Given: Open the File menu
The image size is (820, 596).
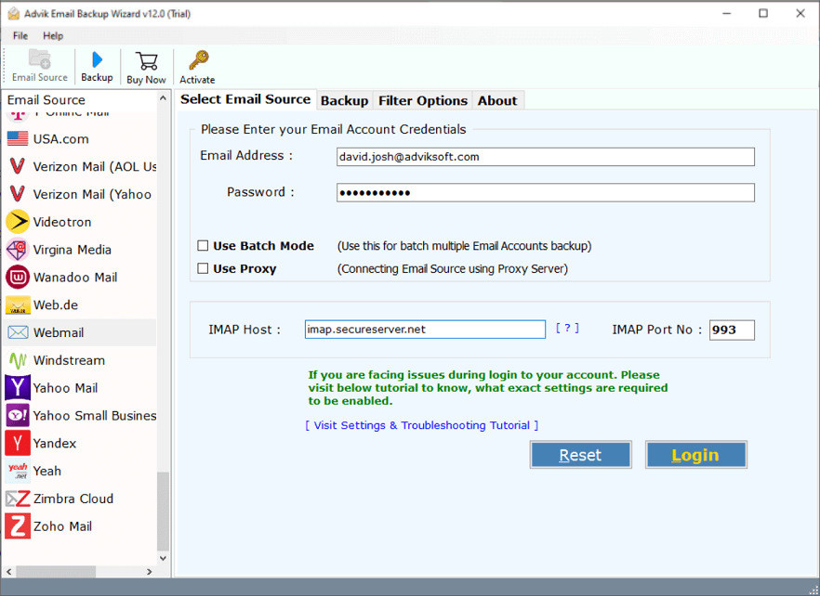Looking at the screenshot, I should pos(19,35).
